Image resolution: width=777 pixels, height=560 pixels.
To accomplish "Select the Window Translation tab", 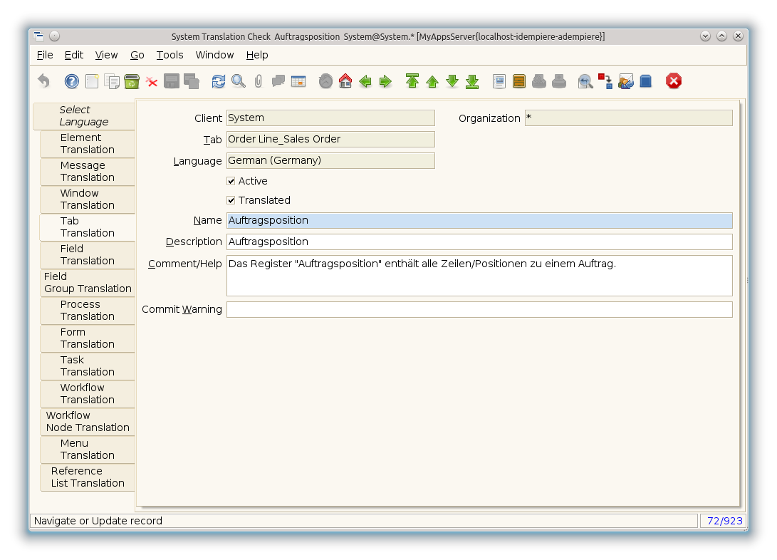I will (x=87, y=199).
